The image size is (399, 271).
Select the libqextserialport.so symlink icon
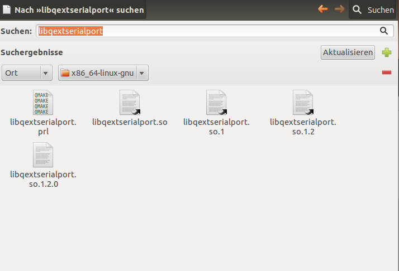pos(130,103)
